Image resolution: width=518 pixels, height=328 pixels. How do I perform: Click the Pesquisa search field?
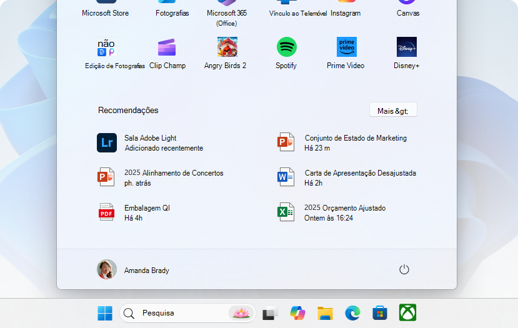(x=187, y=313)
